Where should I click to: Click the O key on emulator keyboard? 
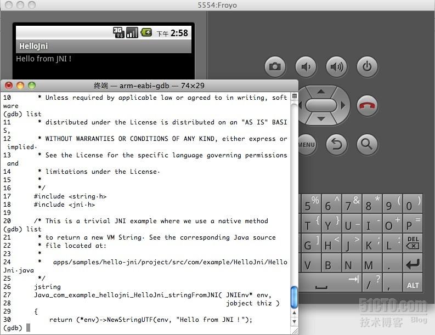392,223
